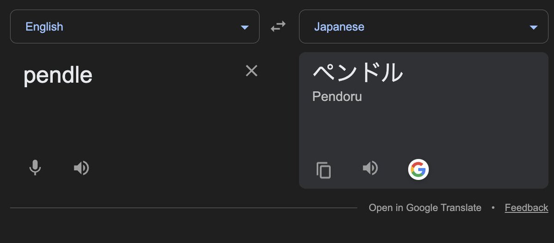Image resolution: width=554 pixels, height=243 pixels.
Task: Start voice input with microphone
Action: click(35, 168)
